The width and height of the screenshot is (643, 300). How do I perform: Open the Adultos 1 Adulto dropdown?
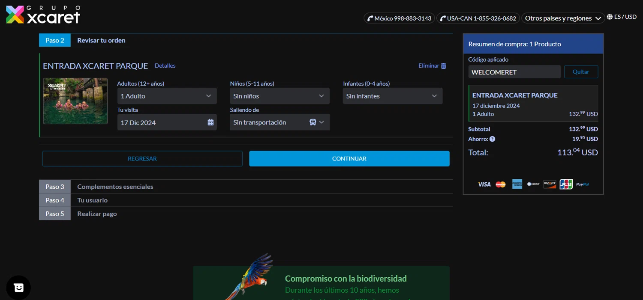tap(167, 96)
